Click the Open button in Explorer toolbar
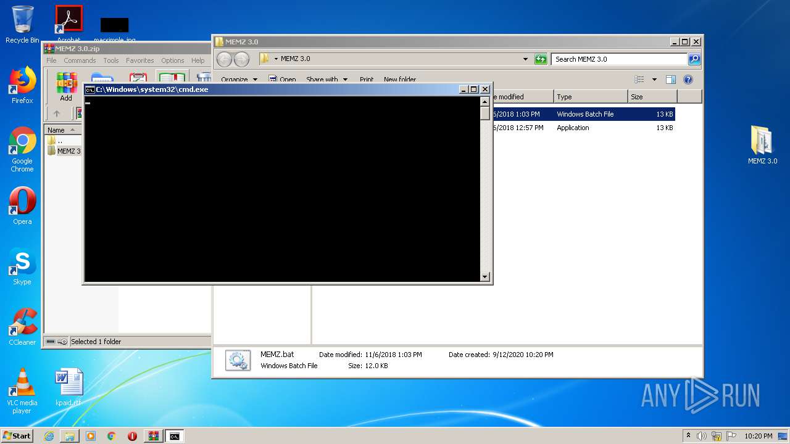This screenshot has height=444, width=790. click(x=282, y=80)
